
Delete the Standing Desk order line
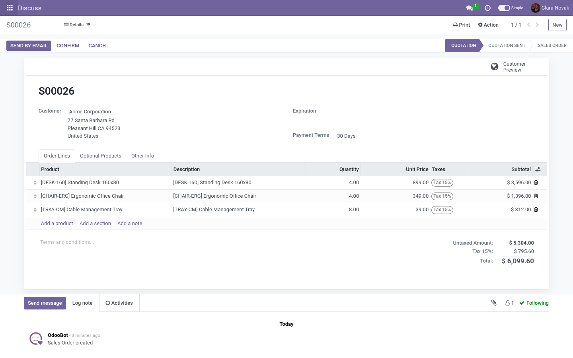coord(536,183)
